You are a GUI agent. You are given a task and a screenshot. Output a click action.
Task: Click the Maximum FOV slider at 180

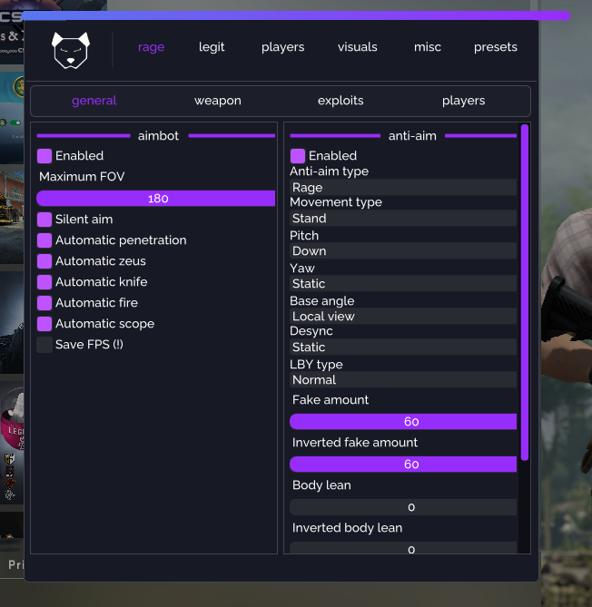pyautogui.click(x=156, y=198)
